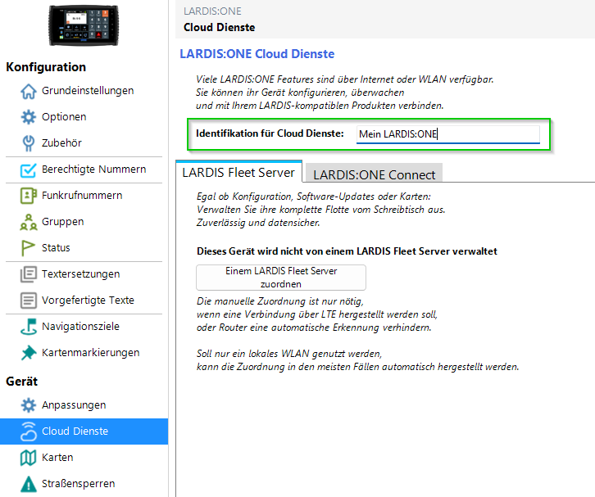Select the highlighted Cloud Dienste entry
Screen dimensions: 595x497
75,431
